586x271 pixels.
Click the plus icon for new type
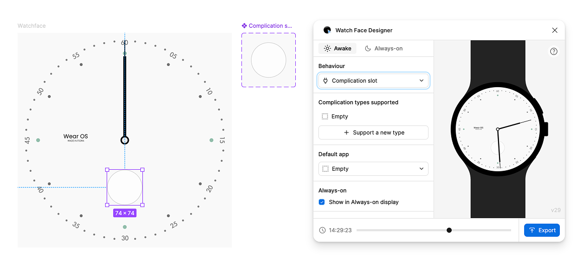346,132
